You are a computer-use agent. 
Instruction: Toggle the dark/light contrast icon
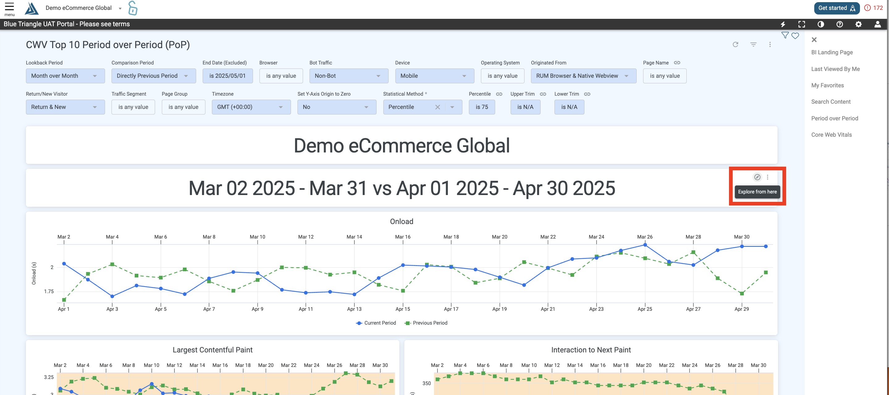click(x=821, y=24)
